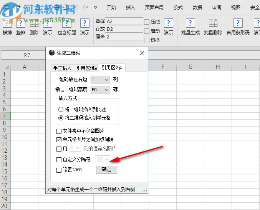Image resolution: width=260 pixels, height=210 pixels.
Task: Click the 确定 button in the dialog
Action: click(x=106, y=170)
